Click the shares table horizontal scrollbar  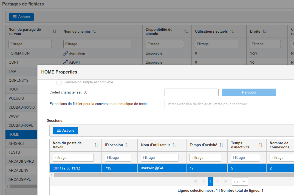coord(24,186)
